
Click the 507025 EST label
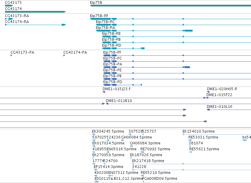pyautogui.click(x=99, y=137)
